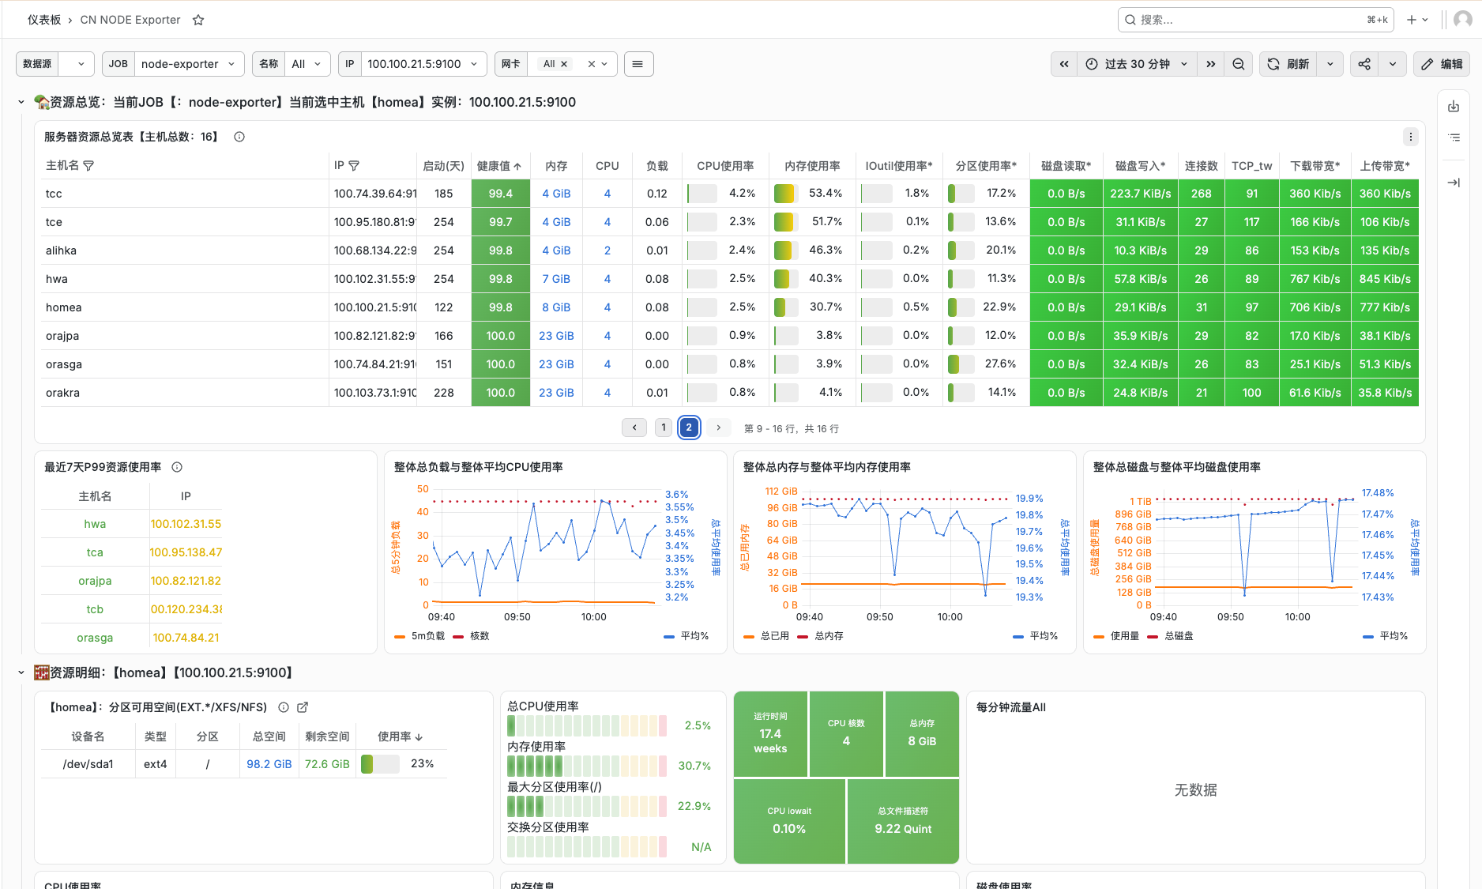Screen dimensions: 1482x889
Task: Open the share dashboard icon
Action: coord(1364,64)
